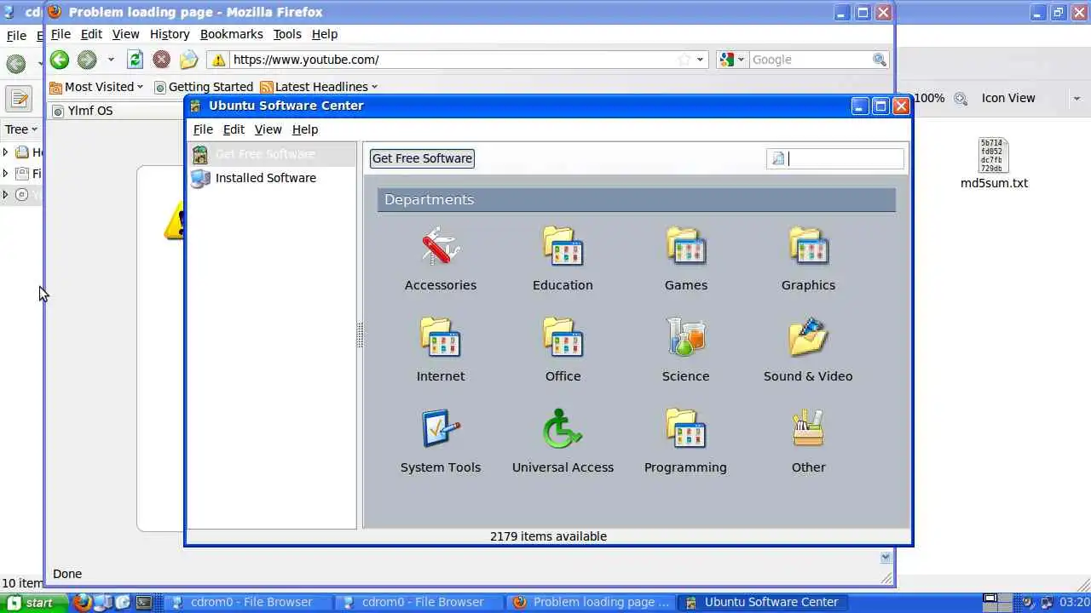Open the Office department

[563, 350]
